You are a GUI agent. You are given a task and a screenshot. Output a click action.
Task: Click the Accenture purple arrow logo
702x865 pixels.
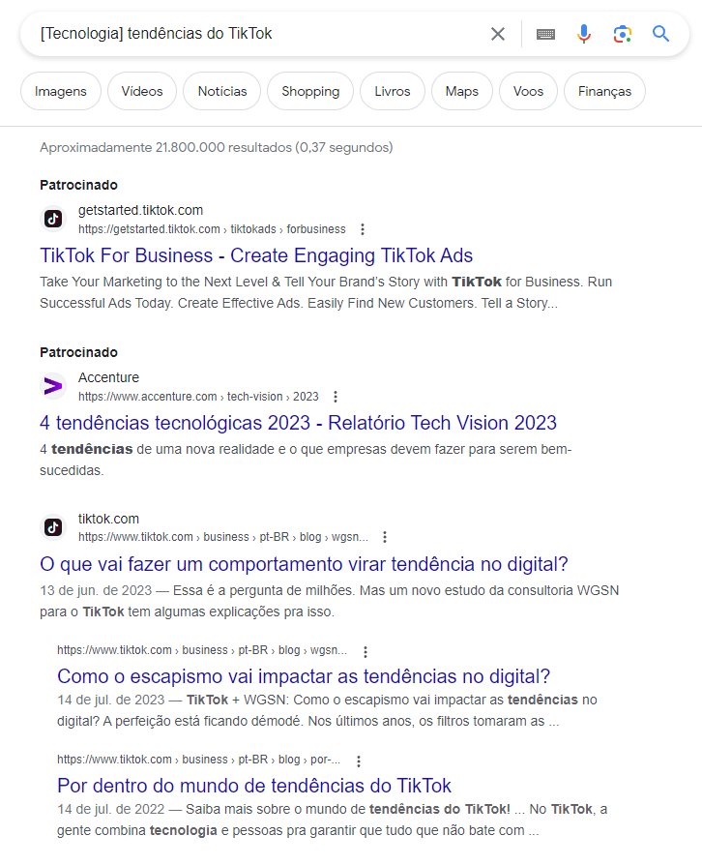pyautogui.click(x=54, y=386)
